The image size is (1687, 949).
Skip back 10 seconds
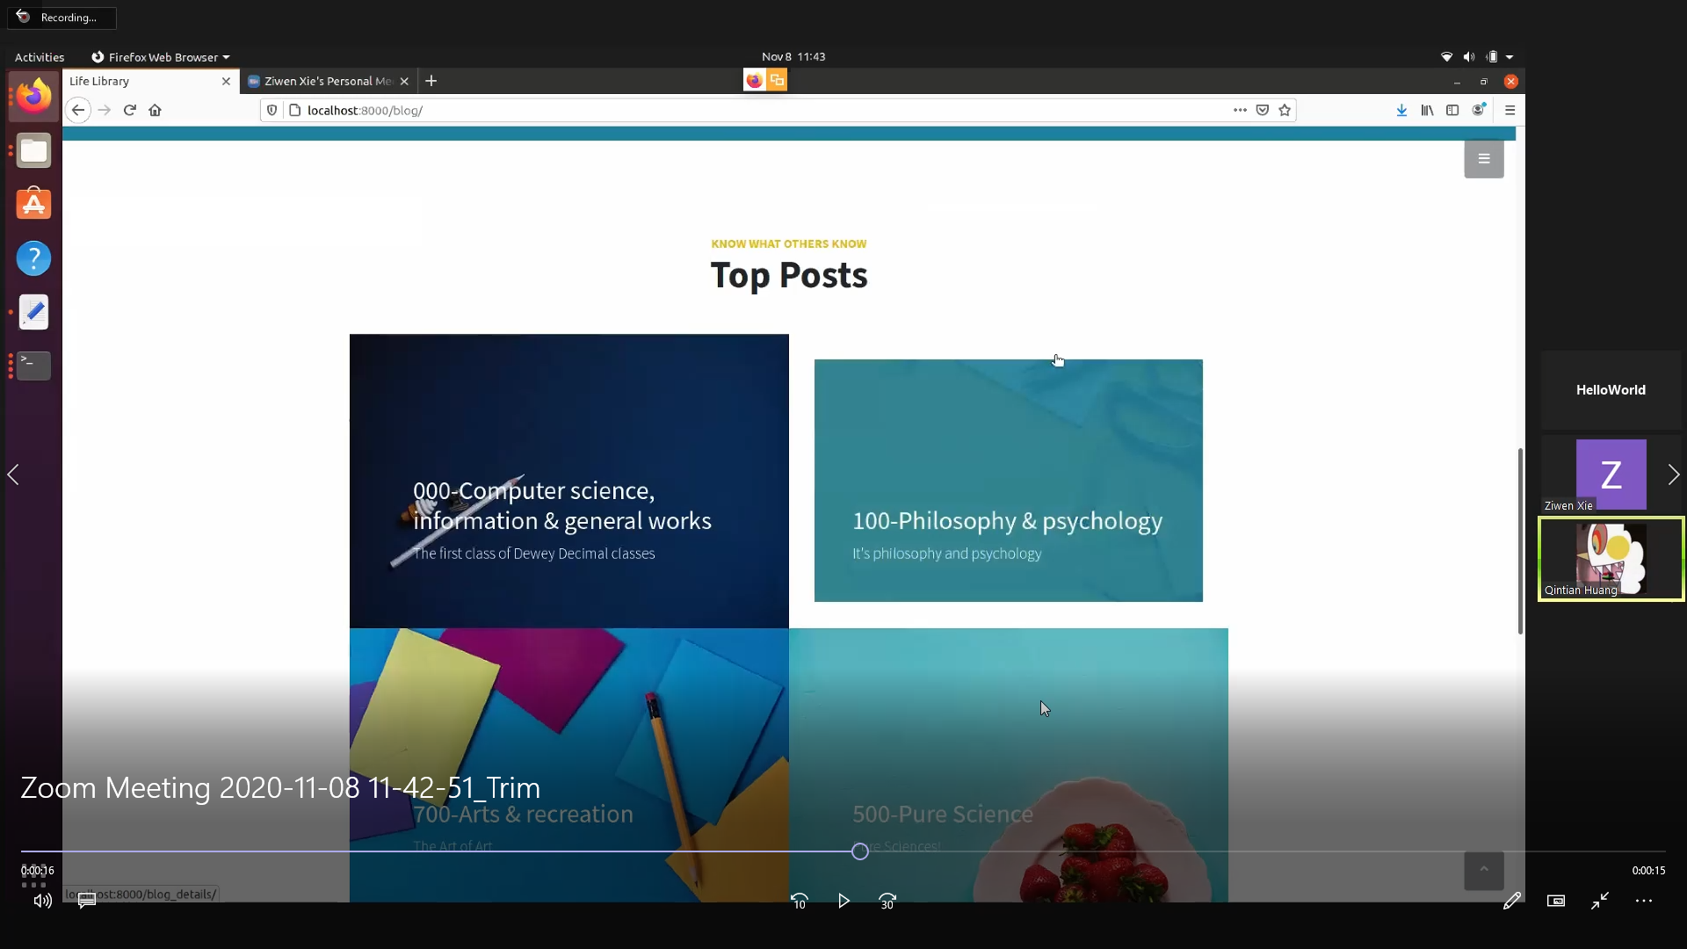(799, 901)
